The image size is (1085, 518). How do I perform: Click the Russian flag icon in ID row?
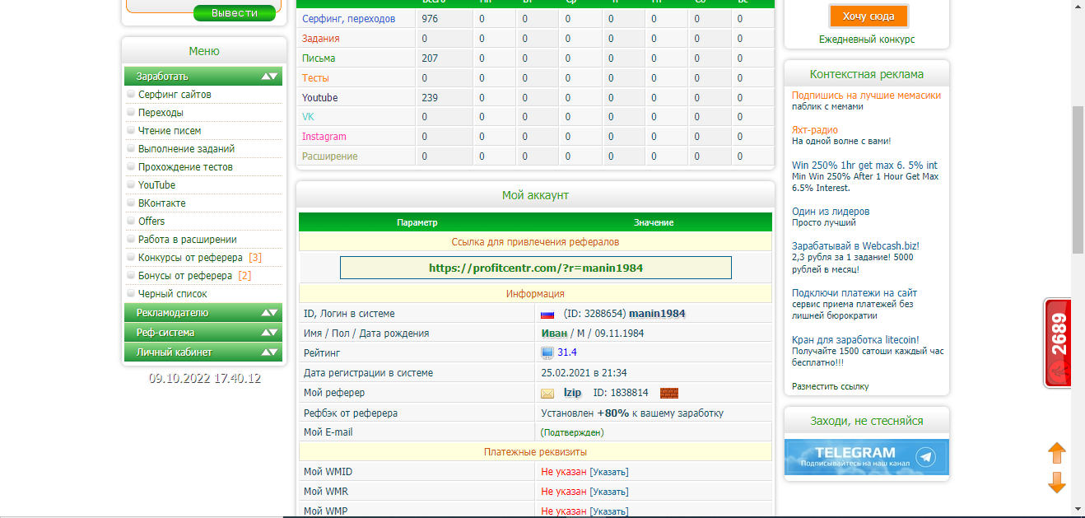click(547, 314)
